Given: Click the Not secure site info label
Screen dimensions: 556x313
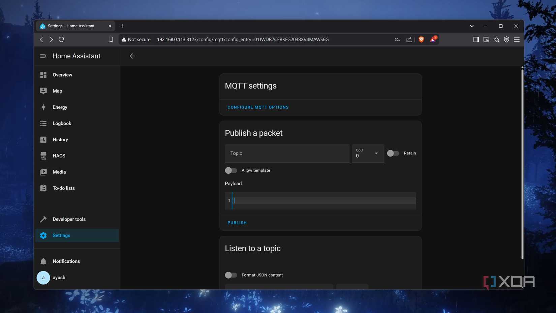Looking at the screenshot, I should tap(136, 39).
